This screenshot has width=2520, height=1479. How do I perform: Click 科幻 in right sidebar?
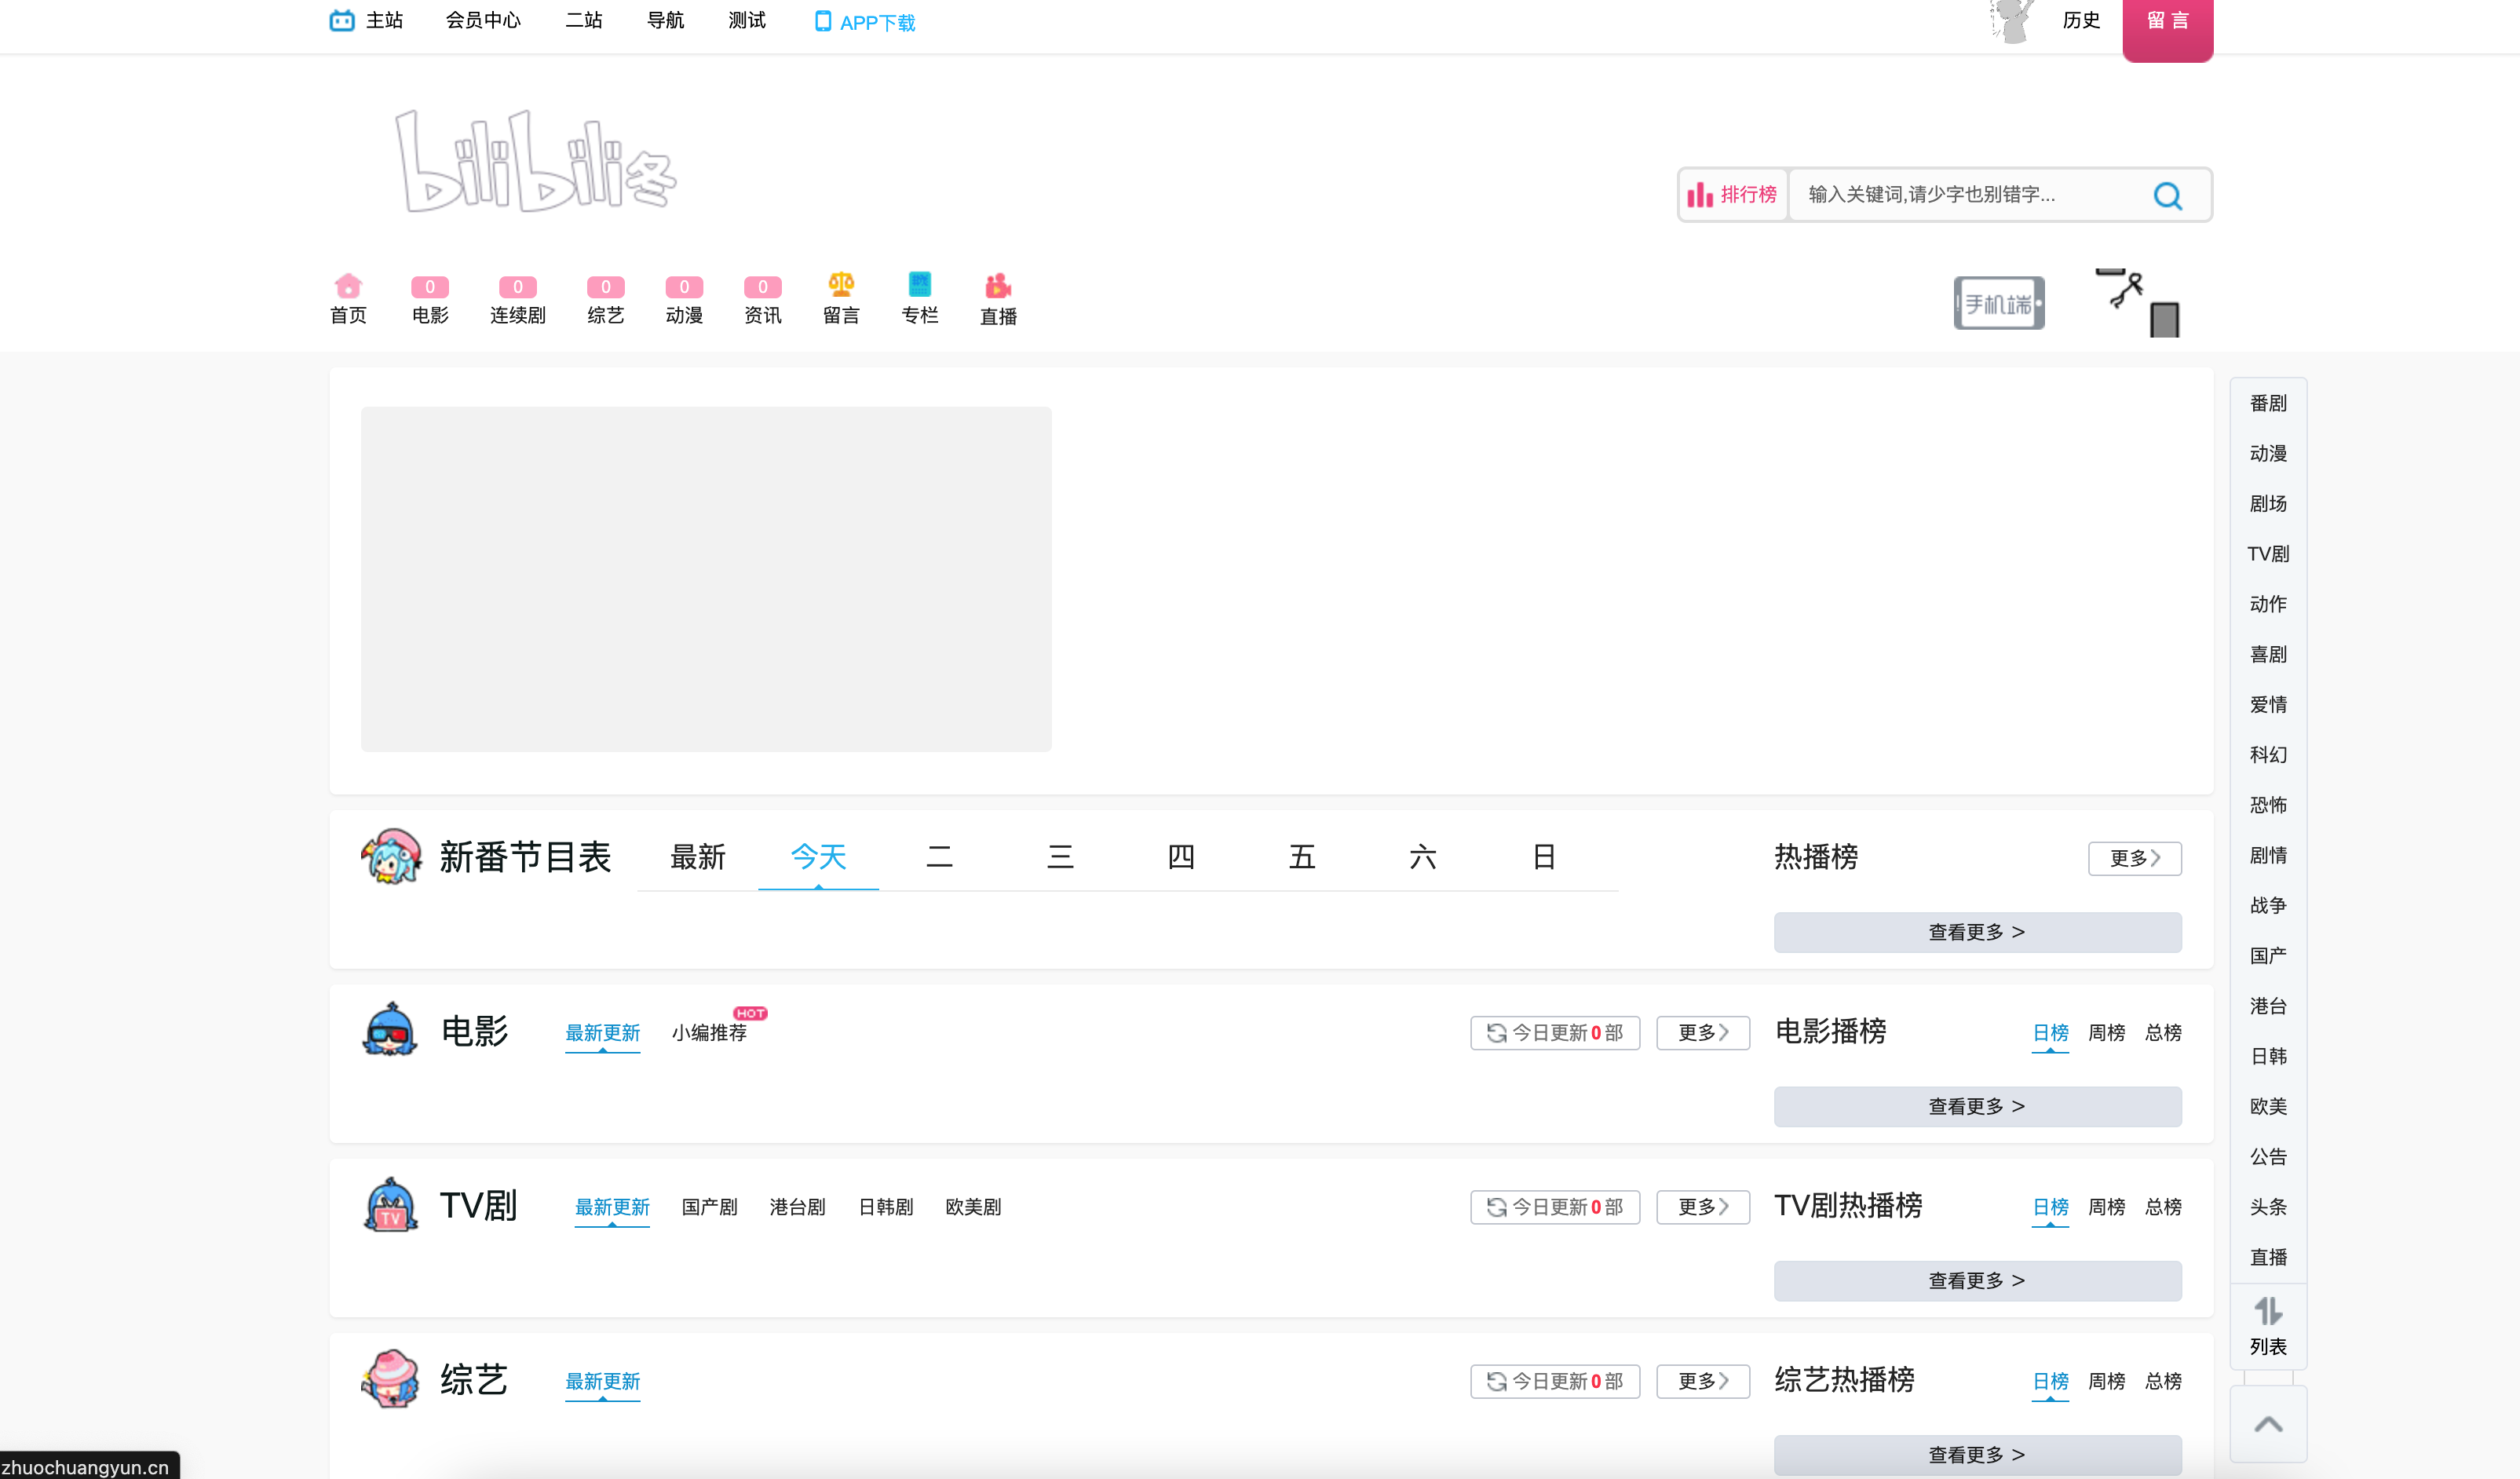pos(2268,755)
